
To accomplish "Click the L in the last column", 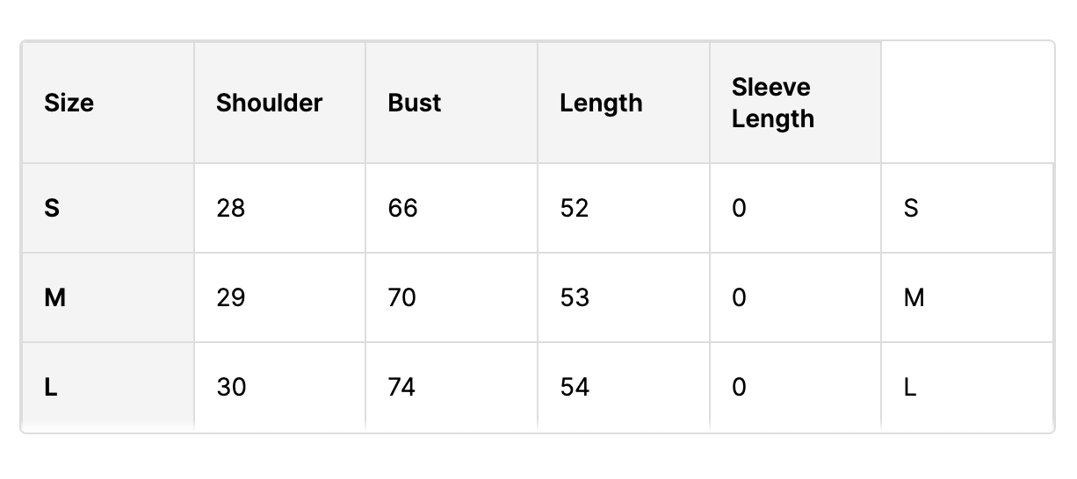I will click(x=910, y=388).
